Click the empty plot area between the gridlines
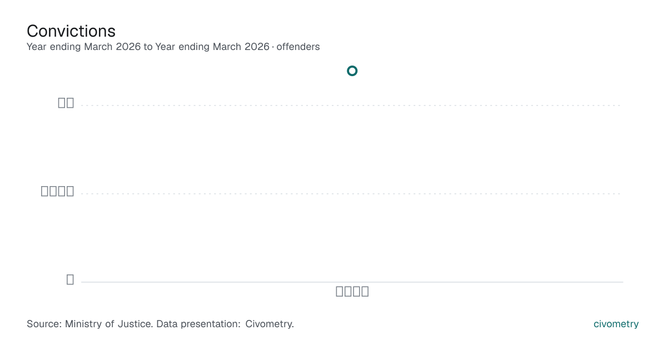Screen dimensions: 667x350 tap(352, 149)
